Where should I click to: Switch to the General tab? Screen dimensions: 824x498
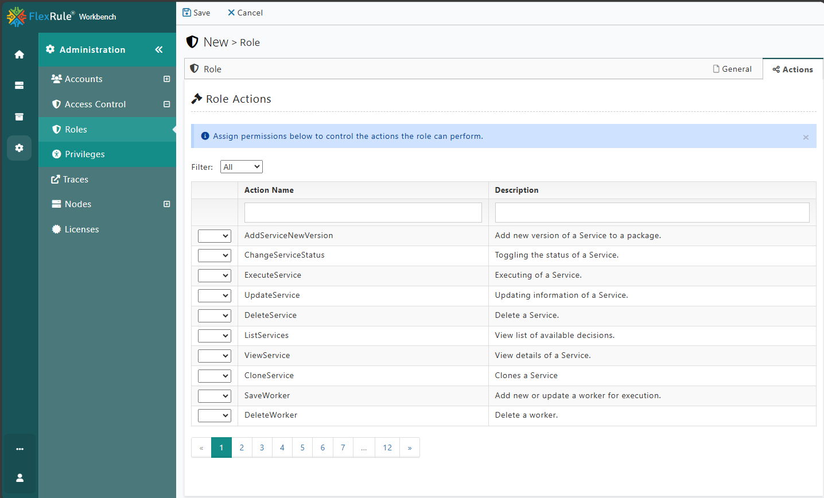click(732, 69)
